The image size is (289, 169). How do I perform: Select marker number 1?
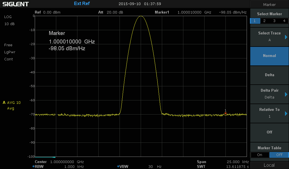(255, 21)
